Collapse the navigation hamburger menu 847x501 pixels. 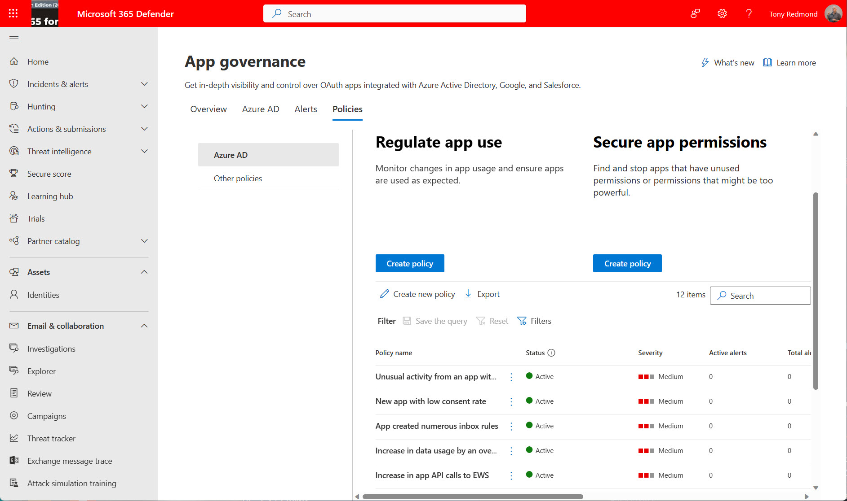coord(14,39)
